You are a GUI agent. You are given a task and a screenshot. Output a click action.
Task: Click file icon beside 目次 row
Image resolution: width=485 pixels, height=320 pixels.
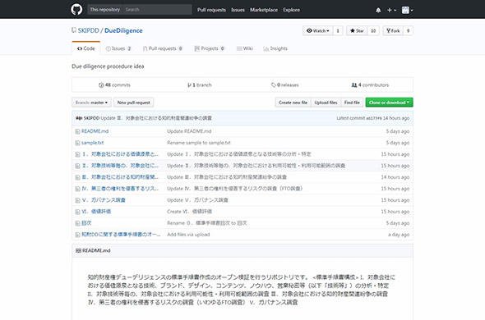pos(77,223)
